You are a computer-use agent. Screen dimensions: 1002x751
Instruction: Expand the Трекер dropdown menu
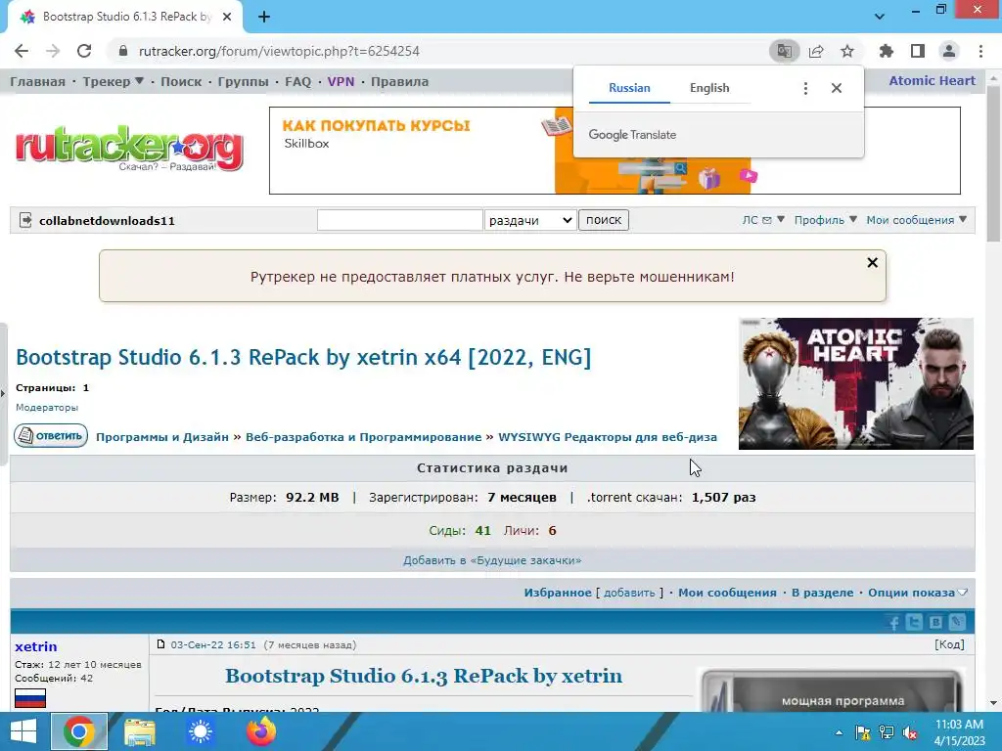(x=114, y=82)
